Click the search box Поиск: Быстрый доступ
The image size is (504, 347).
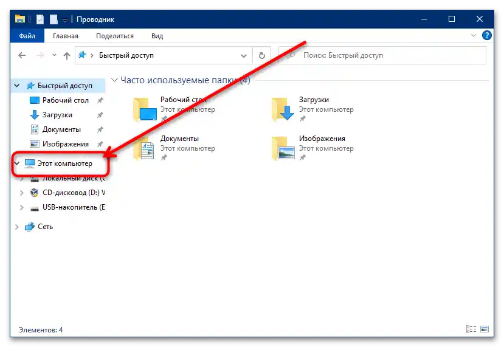(x=382, y=55)
